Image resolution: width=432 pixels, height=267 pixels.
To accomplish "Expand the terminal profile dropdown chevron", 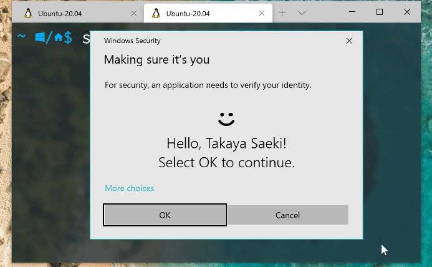I will click(302, 12).
